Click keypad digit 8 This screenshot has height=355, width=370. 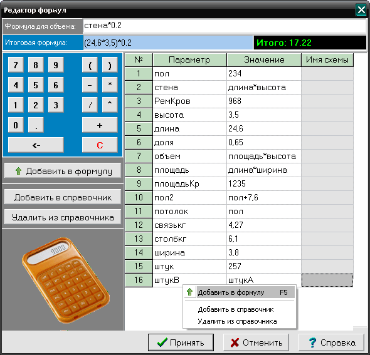tap(36, 64)
